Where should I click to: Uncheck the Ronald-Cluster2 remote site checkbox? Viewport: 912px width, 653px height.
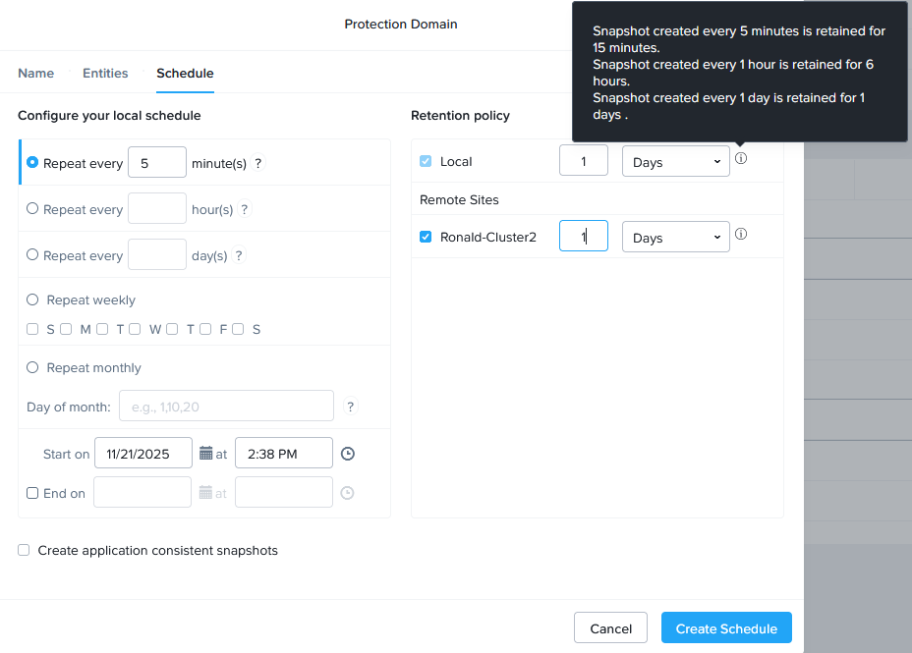click(426, 237)
